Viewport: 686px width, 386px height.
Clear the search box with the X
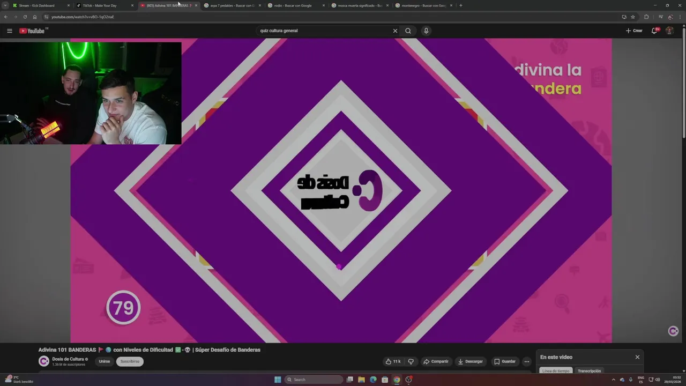coord(395,31)
